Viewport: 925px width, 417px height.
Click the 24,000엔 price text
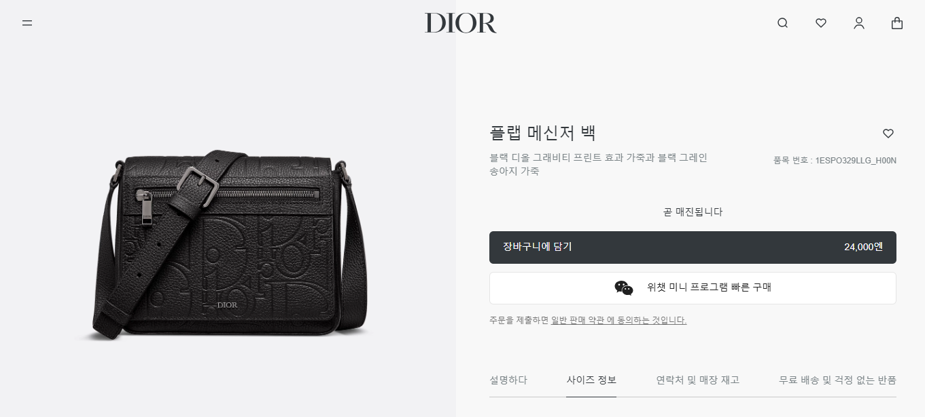863,247
